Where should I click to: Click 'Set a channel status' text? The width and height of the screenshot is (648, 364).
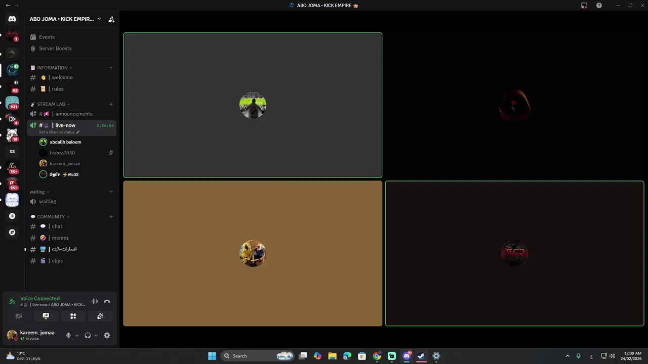pyautogui.click(x=57, y=132)
